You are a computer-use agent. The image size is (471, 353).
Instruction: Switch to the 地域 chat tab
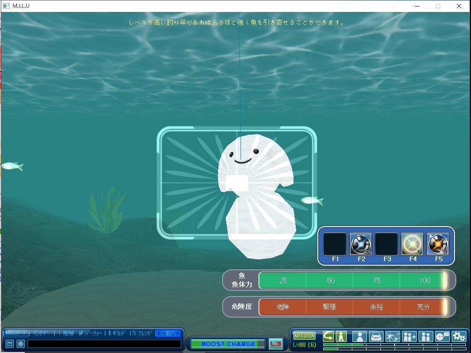tap(68, 333)
